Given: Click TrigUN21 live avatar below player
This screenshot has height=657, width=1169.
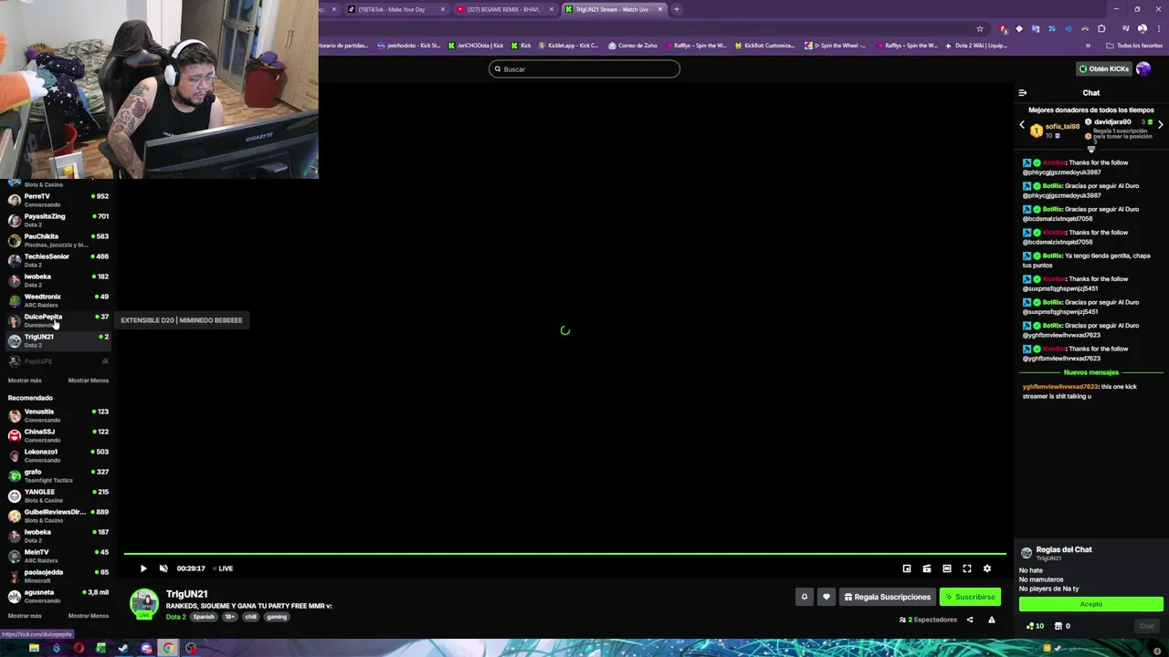Looking at the screenshot, I should [143, 603].
